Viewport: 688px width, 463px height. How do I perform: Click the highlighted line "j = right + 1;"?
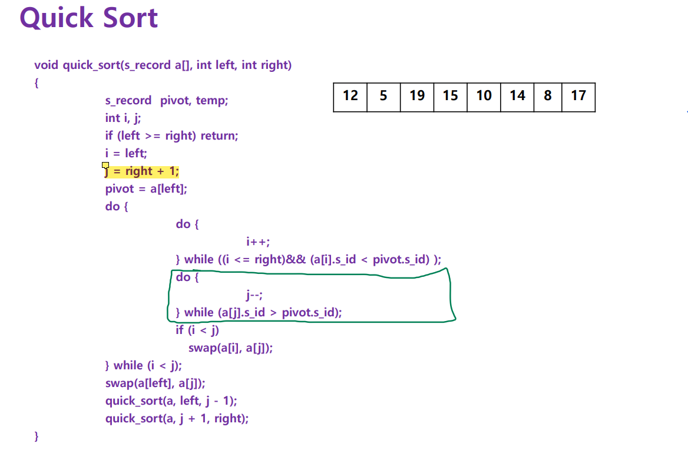142,171
